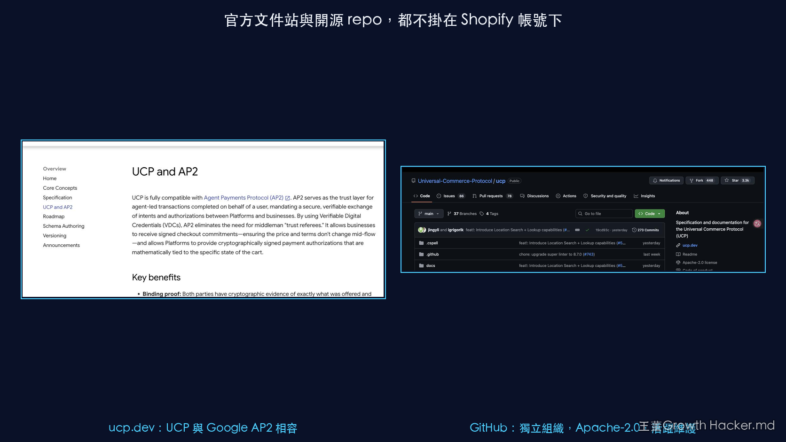The image size is (786, 442).
Task: Switch to Security and quality tab
Action: (605, 196)
